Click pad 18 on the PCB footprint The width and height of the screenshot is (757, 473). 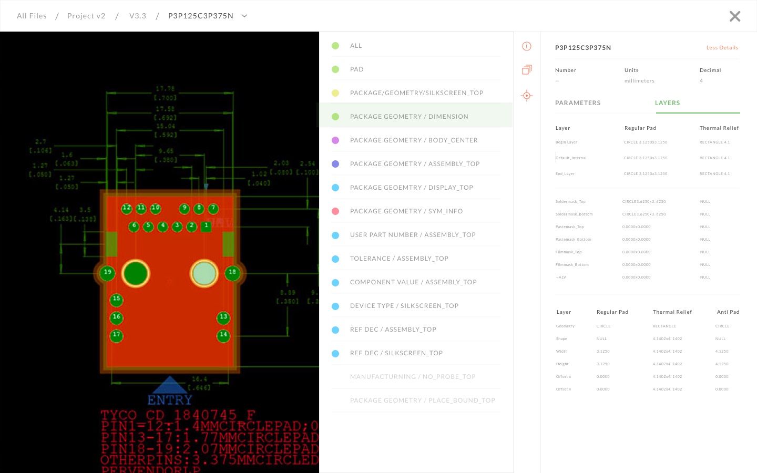(x=232, y=273)
